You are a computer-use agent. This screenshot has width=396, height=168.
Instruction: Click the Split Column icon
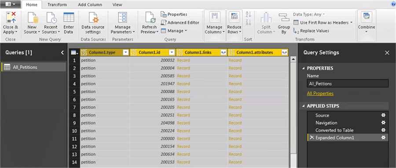point(266,18)
